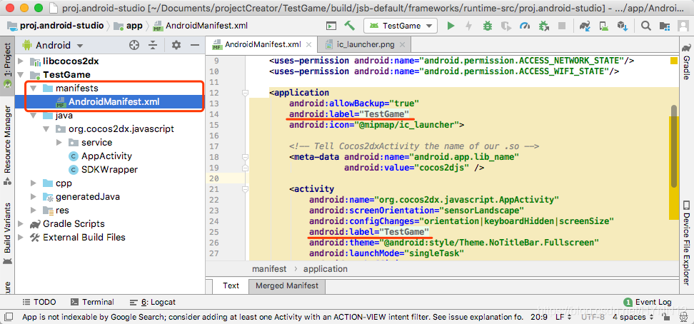694x324 pixels.
Task: Switch to Merged Manifest tab
Action: click(x=287, y=286)
